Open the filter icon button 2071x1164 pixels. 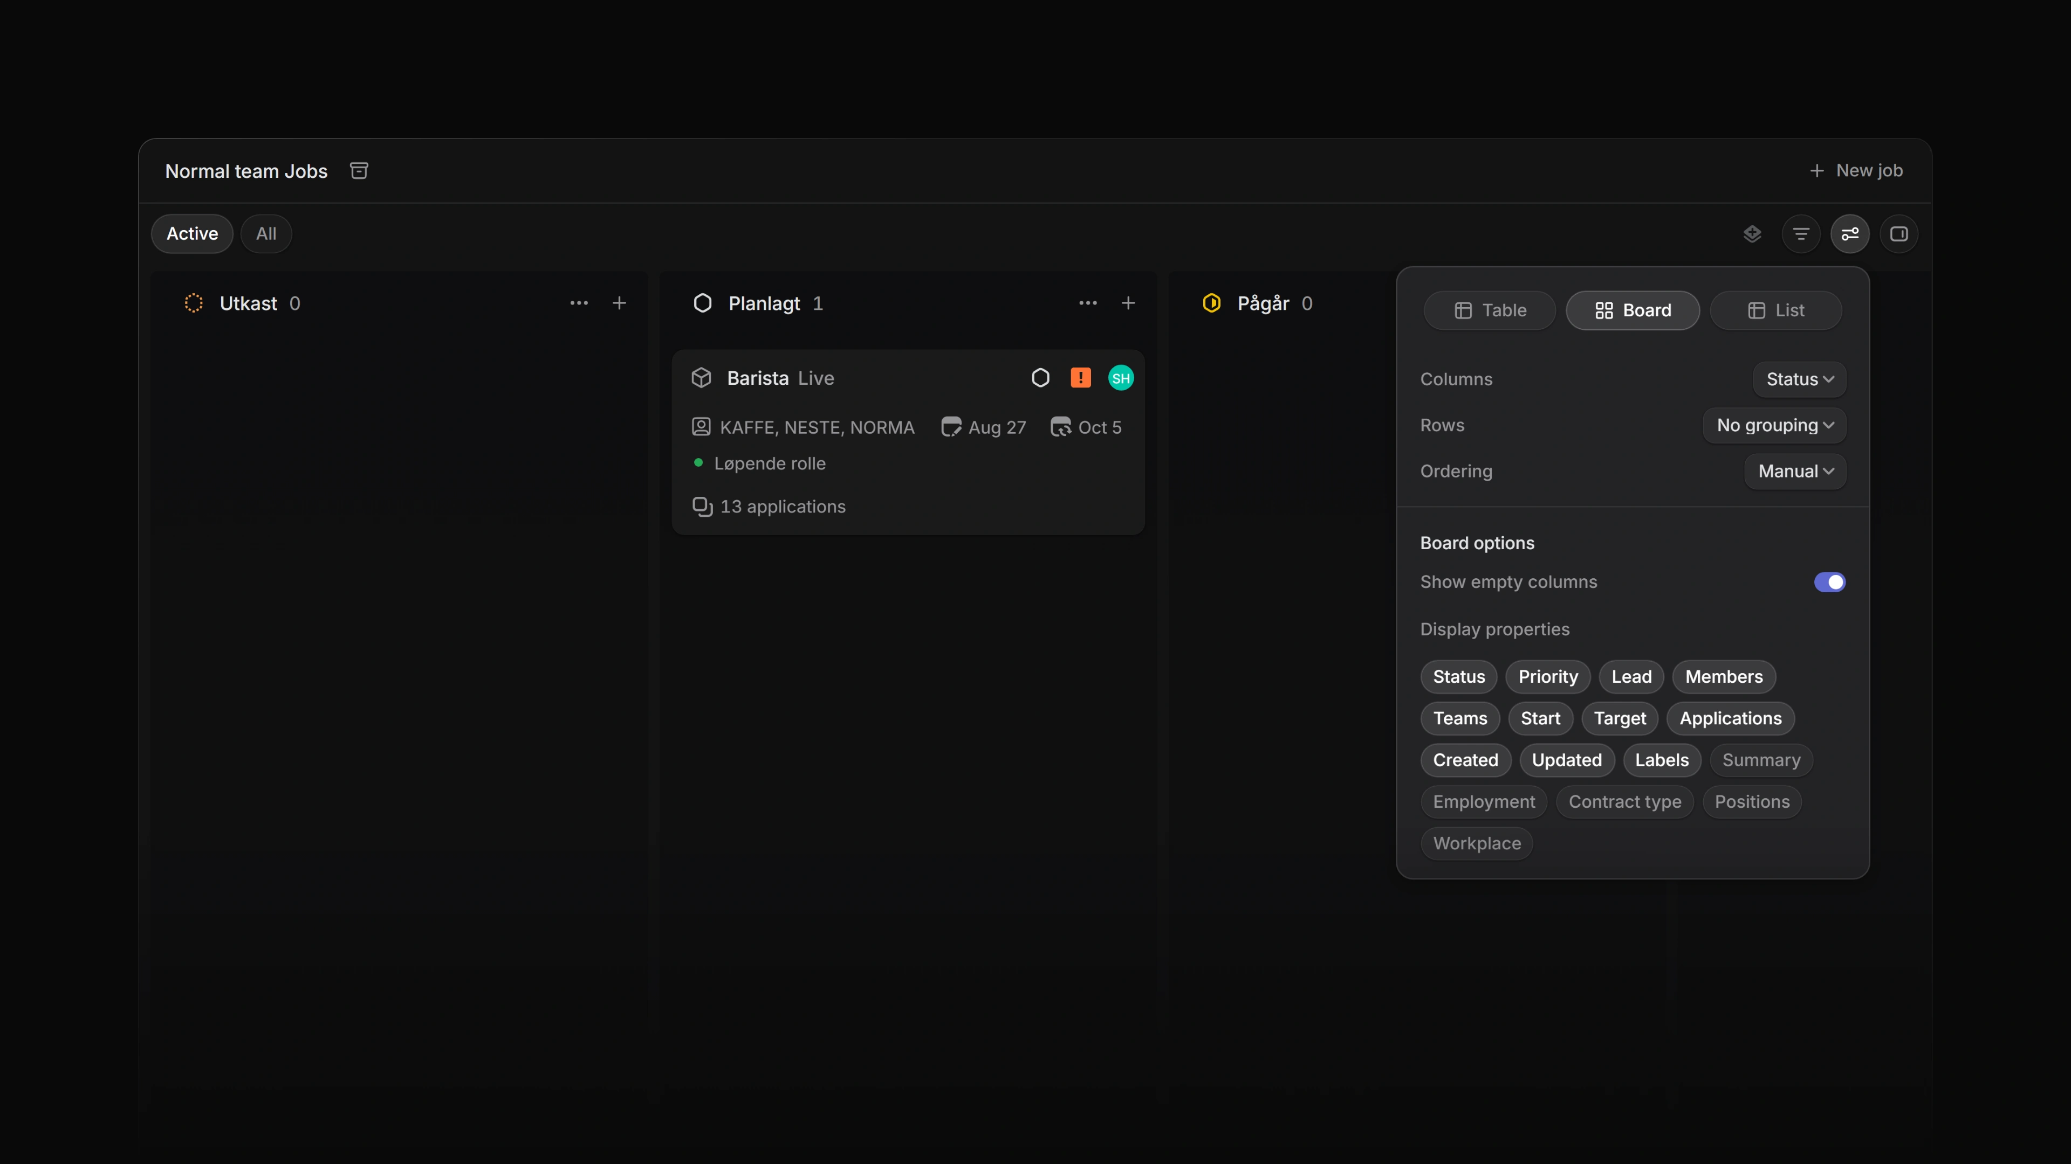[1801, 234]
